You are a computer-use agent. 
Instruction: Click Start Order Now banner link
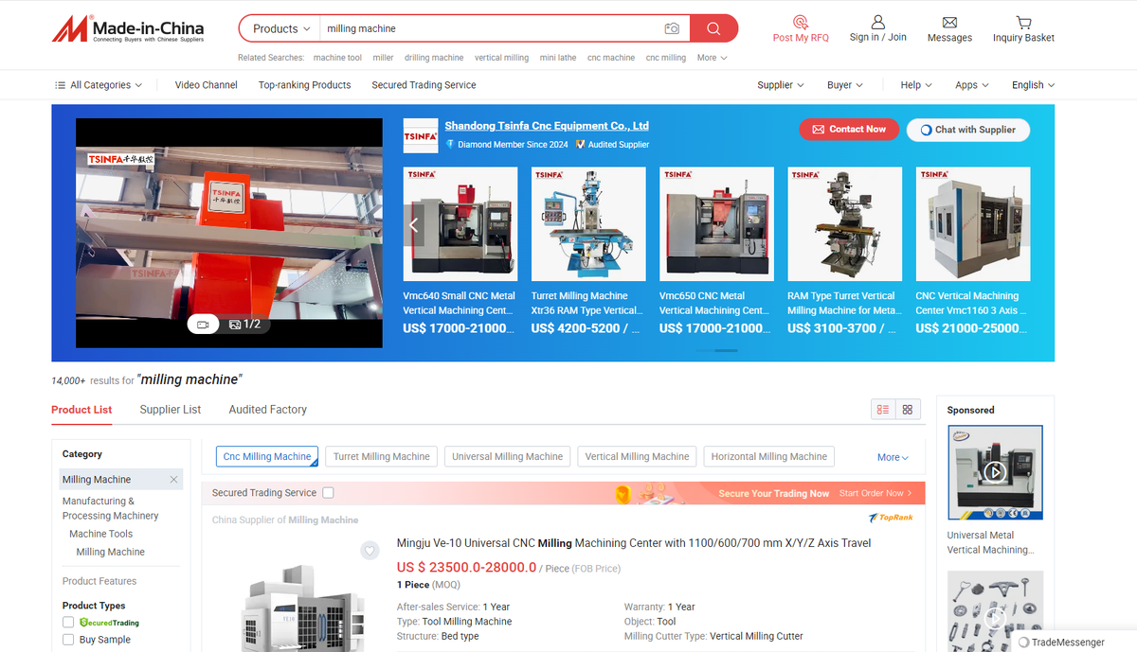click(876, 493)
